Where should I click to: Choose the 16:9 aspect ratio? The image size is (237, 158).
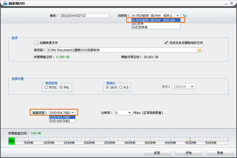[x=108, y=87]
